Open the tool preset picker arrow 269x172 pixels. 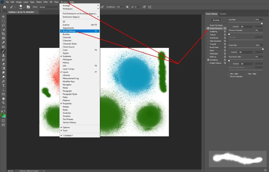pos(15,7)
